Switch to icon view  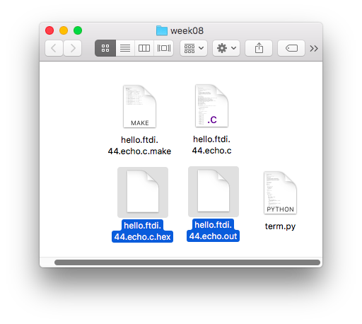(105, 48)
